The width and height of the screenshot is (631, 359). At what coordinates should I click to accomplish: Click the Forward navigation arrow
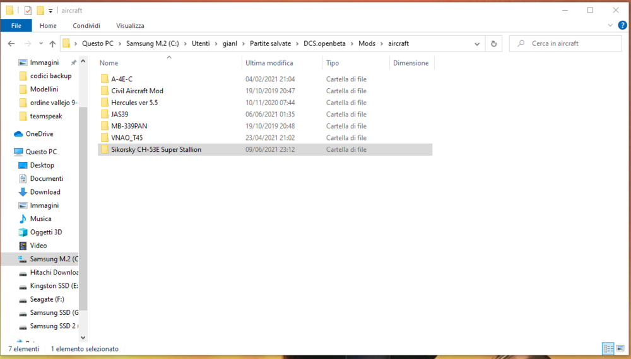click(x=28, y=43)
